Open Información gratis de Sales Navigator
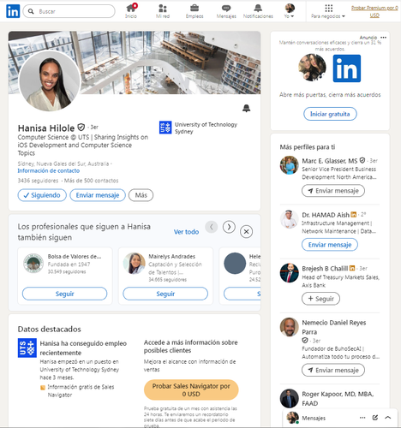401x428 pixels. 81,390
